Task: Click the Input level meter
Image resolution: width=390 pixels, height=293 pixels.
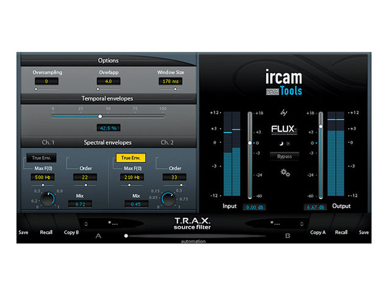Action: pos(232,154)
